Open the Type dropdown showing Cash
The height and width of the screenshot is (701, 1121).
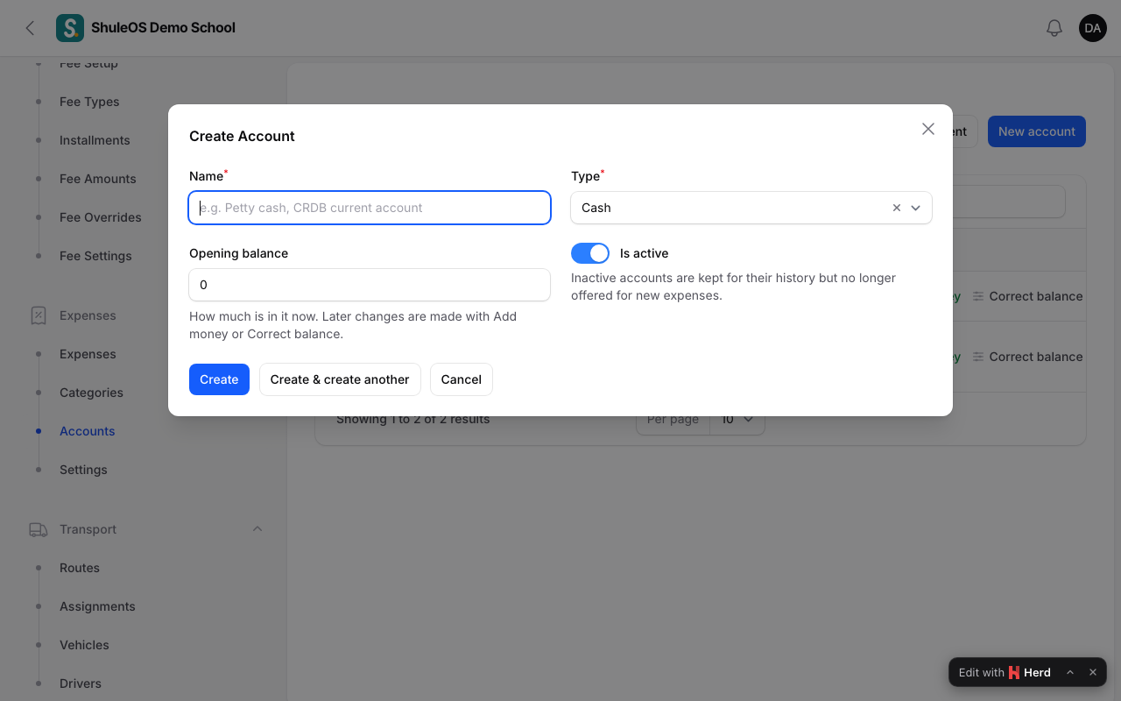pyautogui.click(x=751, y=208)
